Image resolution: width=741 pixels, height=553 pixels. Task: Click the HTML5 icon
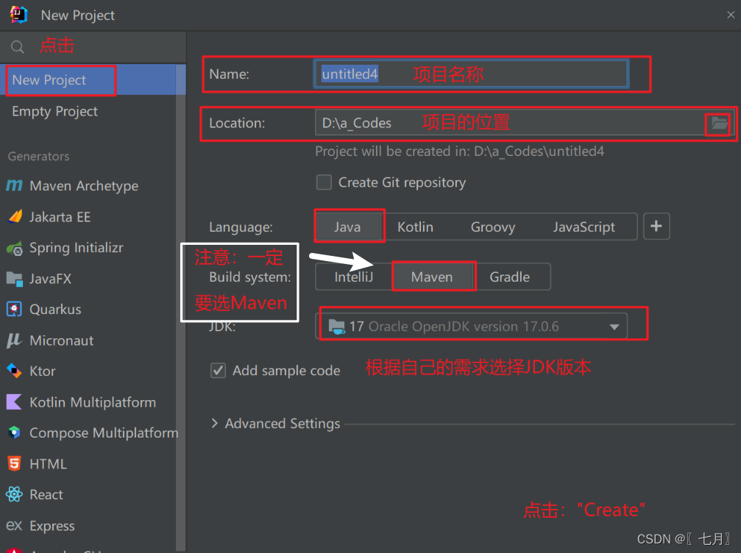pyautogui.click(x=14, y=464)
